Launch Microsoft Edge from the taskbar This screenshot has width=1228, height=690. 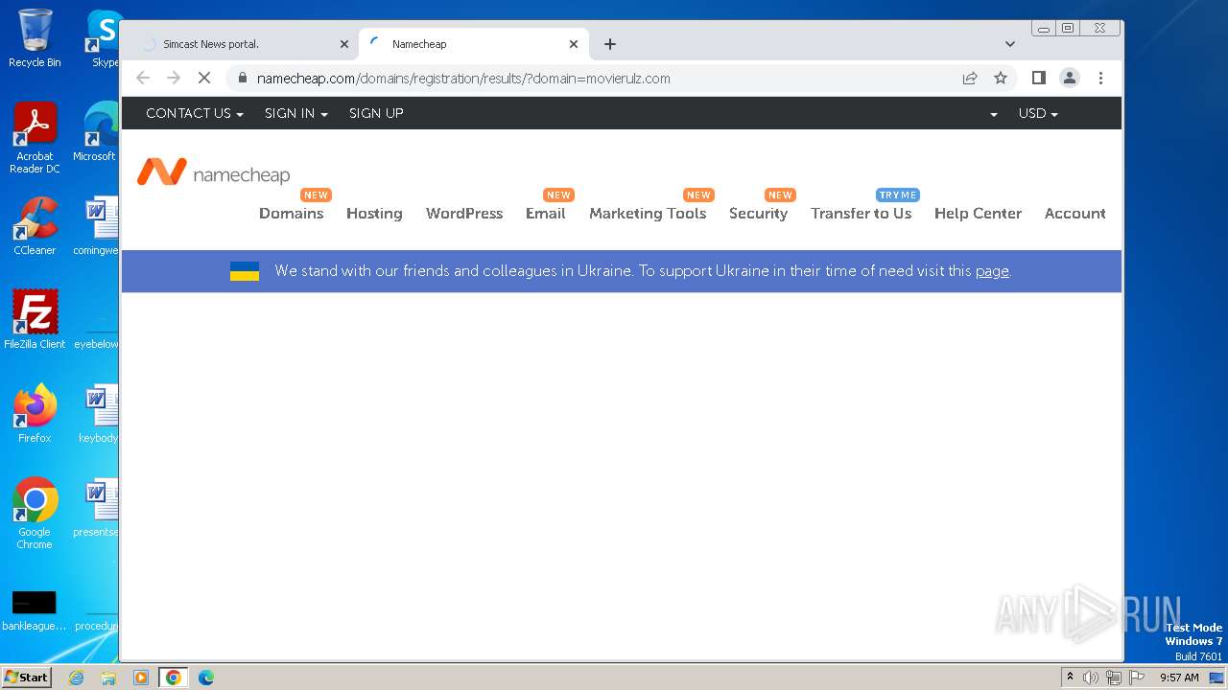point(206,678)
